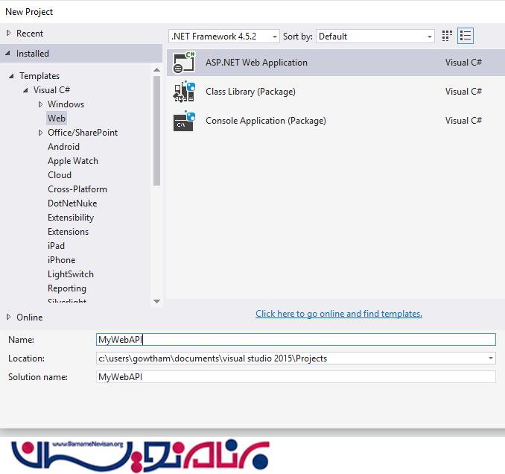The height and width of the screenshot is (474, 505).
Task: Click the Console Application (Package) icon
Action: click(x=184, y=121)
